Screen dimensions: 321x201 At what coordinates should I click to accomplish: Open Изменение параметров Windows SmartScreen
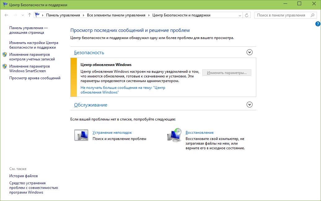(29, 68)
